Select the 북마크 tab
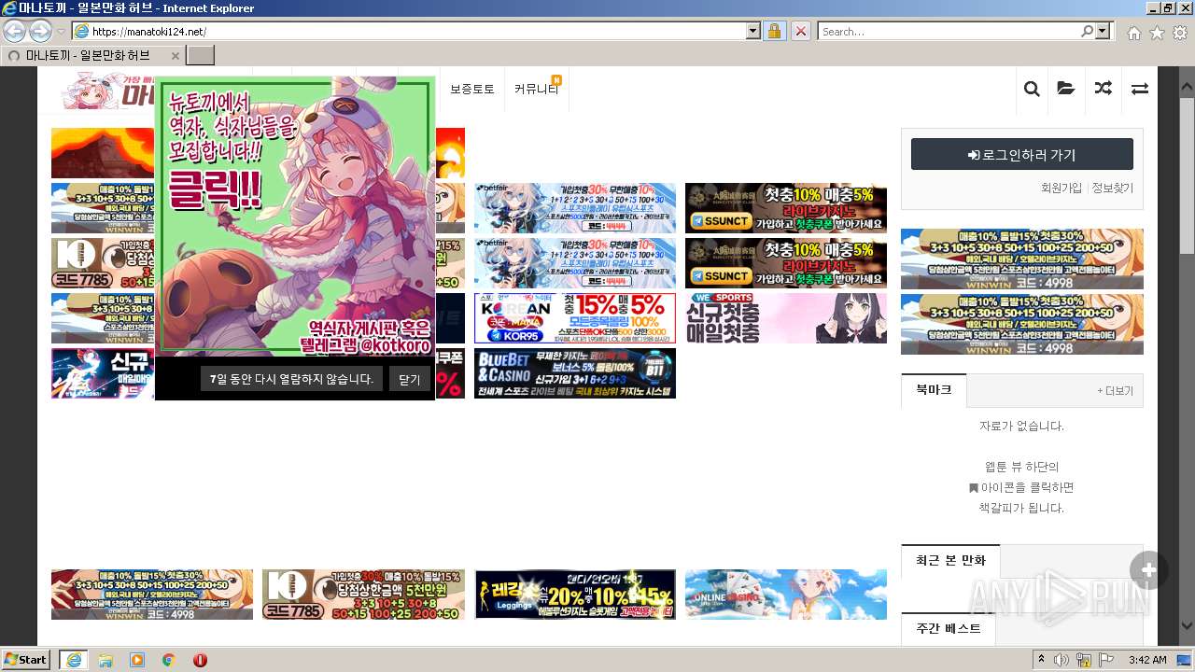 (x=934, y=389)
